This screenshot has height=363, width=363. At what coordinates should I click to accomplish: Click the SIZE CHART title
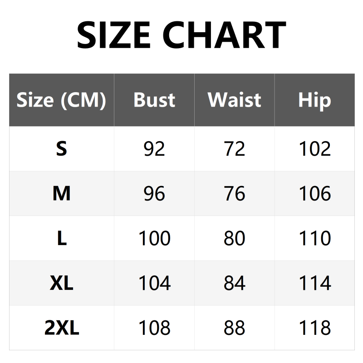(181, 35)
